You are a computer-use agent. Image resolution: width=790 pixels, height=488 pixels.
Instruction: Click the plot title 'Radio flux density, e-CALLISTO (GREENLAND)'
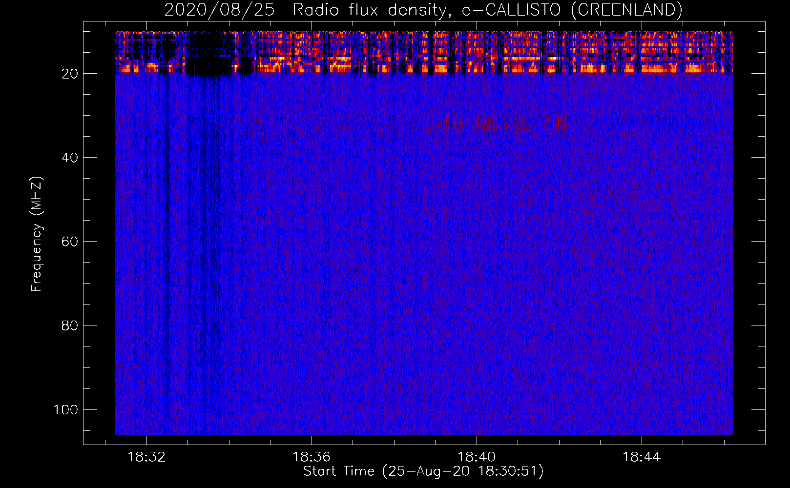tap(487, 10)
